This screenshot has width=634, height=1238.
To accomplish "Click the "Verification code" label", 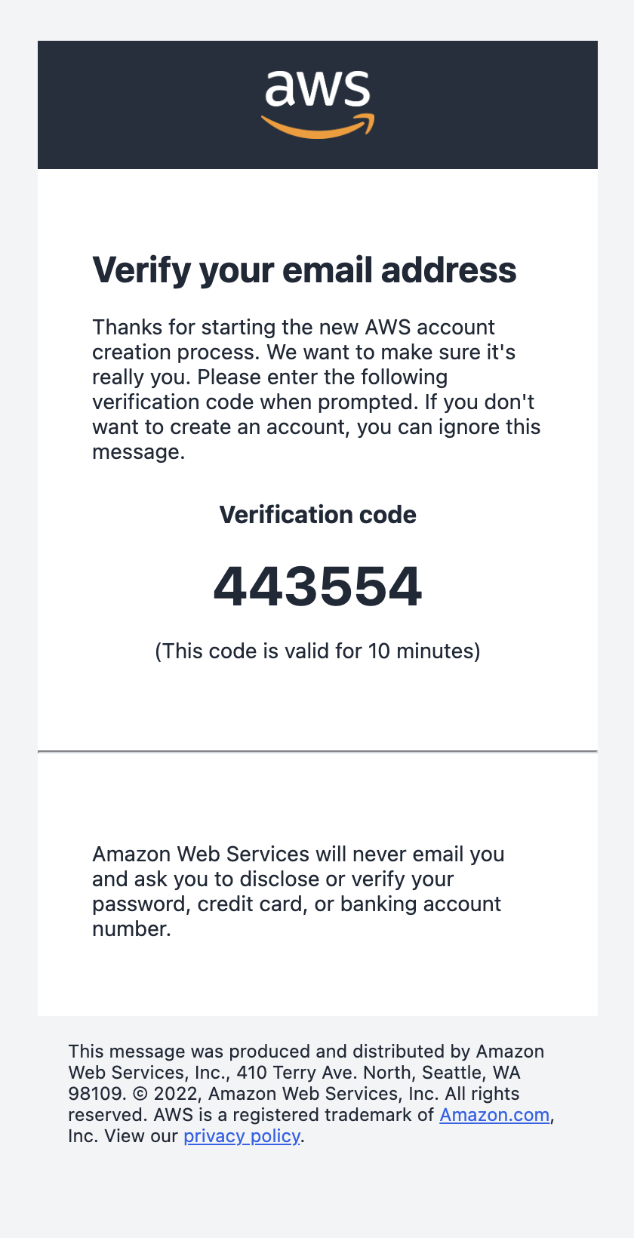I will pos(317,515).
